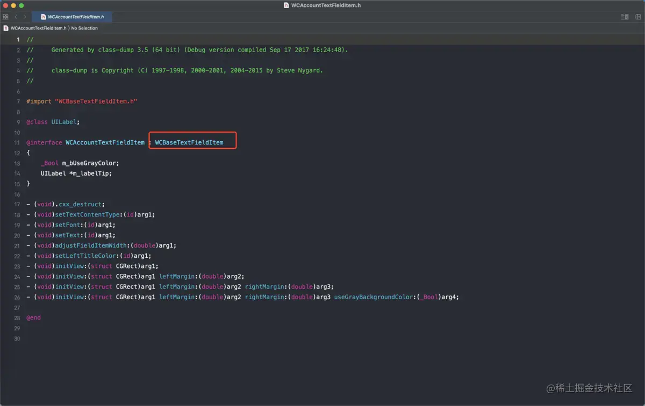The image size is (645, 406).
Task: Click the window title WCAccountTextFieldItem.h
Action: click(326, 5)
